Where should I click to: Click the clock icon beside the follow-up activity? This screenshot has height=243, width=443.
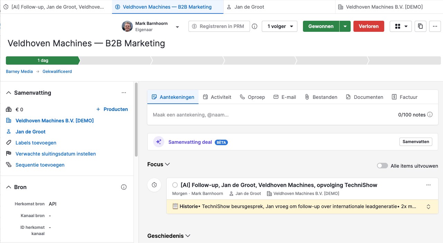pos(154,185)
